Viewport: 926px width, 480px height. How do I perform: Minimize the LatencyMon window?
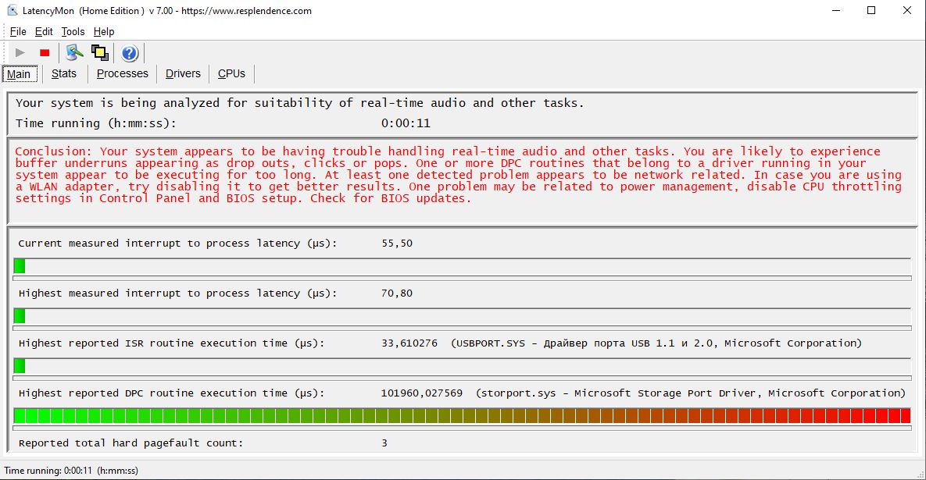(x=835, y=11)
